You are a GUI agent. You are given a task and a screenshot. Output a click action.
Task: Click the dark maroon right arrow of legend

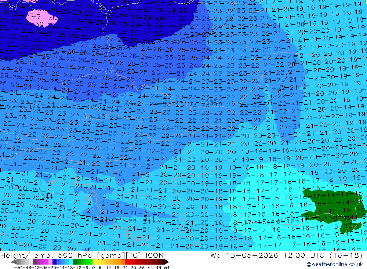click(x=167, y=262)
